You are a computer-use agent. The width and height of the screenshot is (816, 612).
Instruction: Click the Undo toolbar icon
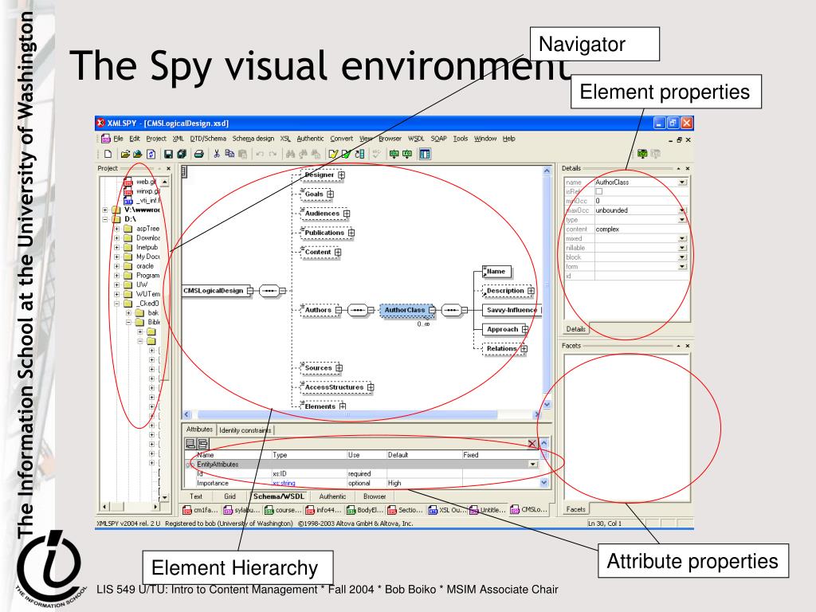tap(260, 154)
